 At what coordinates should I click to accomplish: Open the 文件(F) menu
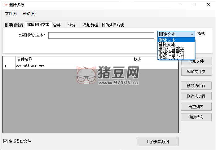tap(11, 14)
